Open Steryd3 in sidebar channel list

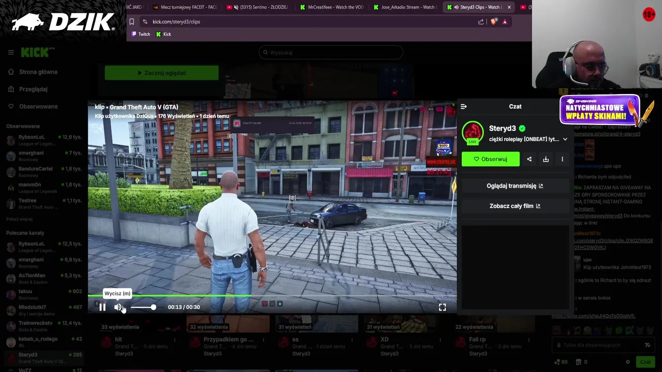click(44, 358)
